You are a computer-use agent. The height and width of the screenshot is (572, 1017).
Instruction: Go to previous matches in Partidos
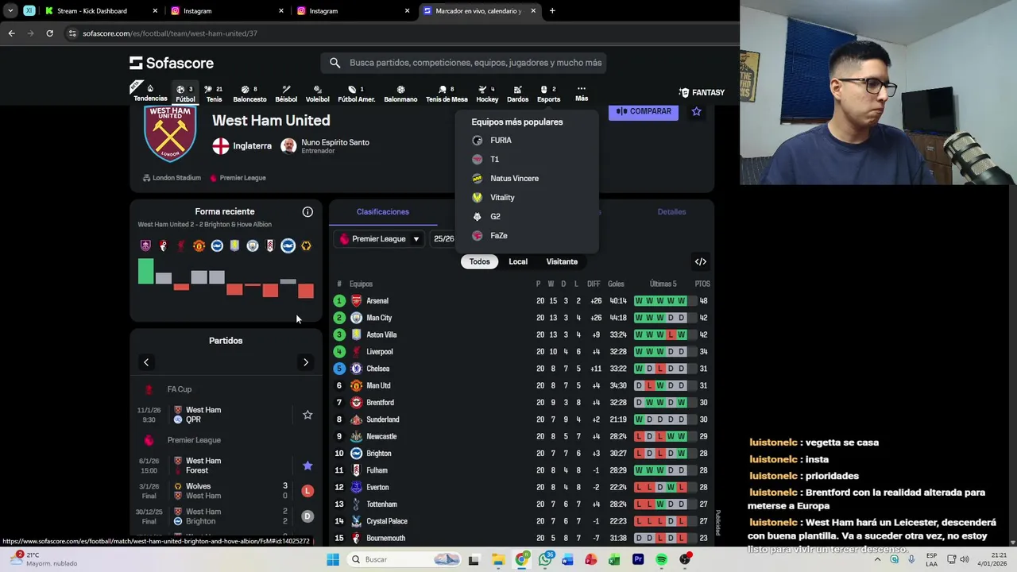146,362
